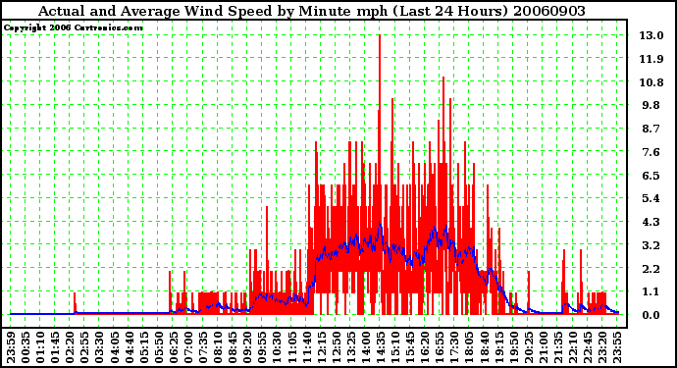Select the 2.2 y-axis label
The width and height of the screenshot is (677, 368).
click(x=651, y=269)
